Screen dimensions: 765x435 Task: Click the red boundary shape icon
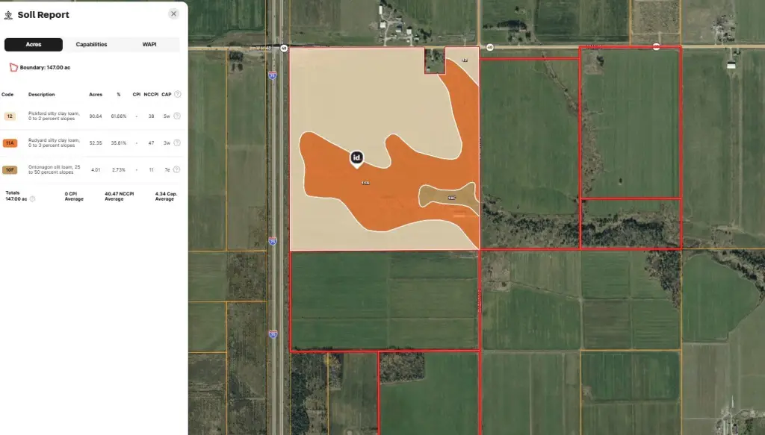point(13,68)
